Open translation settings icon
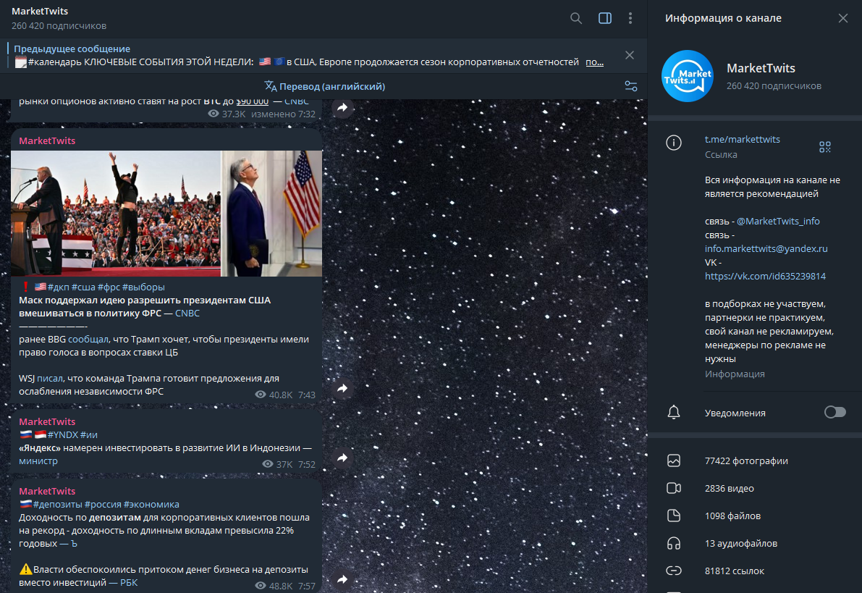The image size is (862, 593). pos(630,86)
